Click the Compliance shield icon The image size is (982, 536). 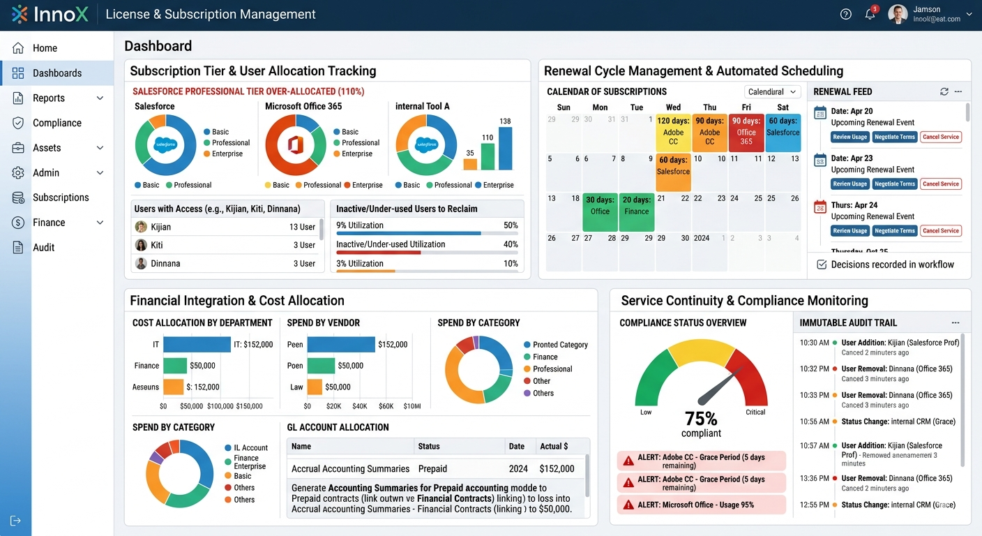(x=18, y=123)
